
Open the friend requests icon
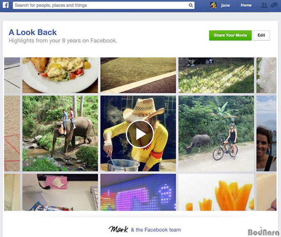coord(264,5)
